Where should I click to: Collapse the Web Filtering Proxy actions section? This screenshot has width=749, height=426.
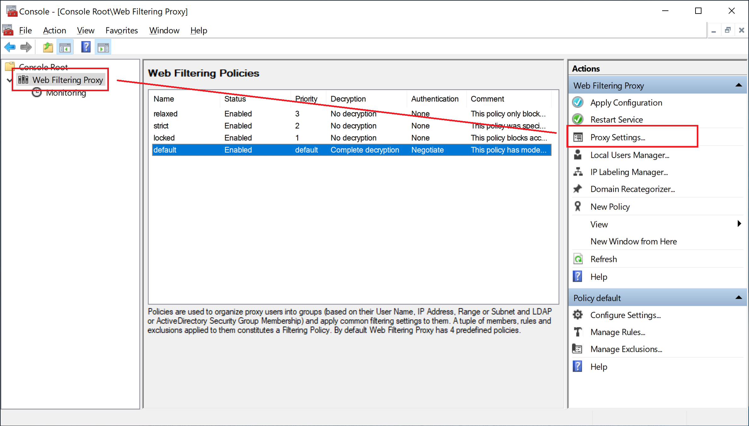(739, 85)
